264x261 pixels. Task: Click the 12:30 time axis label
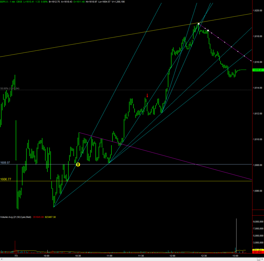tap(204, 256)
